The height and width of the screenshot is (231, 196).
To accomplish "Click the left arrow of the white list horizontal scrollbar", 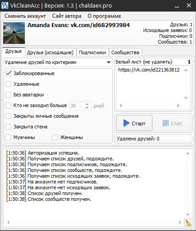I will (121, 105).
